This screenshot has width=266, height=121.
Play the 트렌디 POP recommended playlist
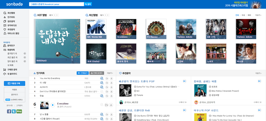coord(185,81)
